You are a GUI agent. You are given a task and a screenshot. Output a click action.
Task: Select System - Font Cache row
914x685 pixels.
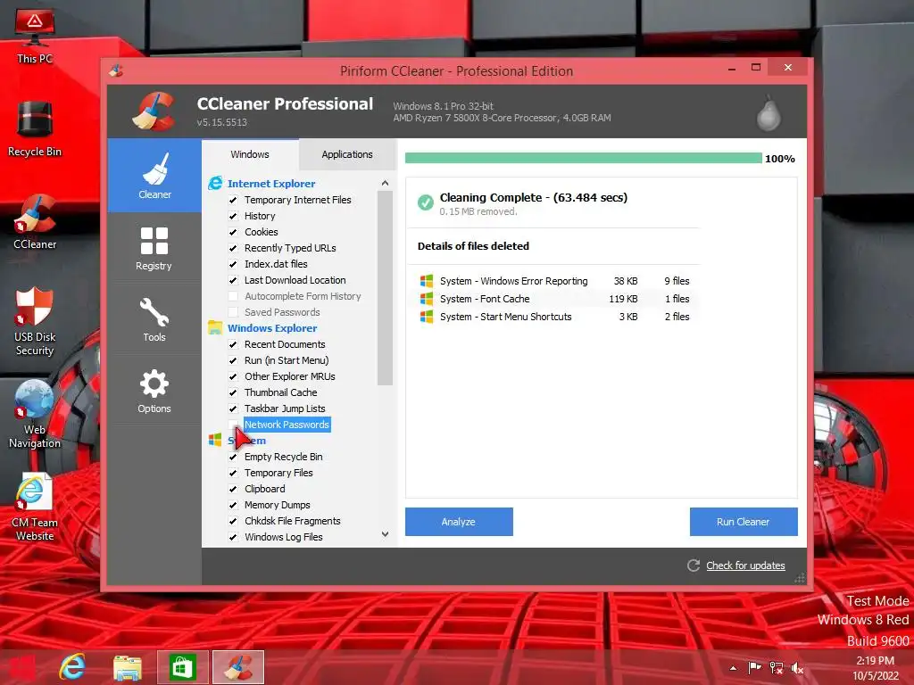point(554,299)
